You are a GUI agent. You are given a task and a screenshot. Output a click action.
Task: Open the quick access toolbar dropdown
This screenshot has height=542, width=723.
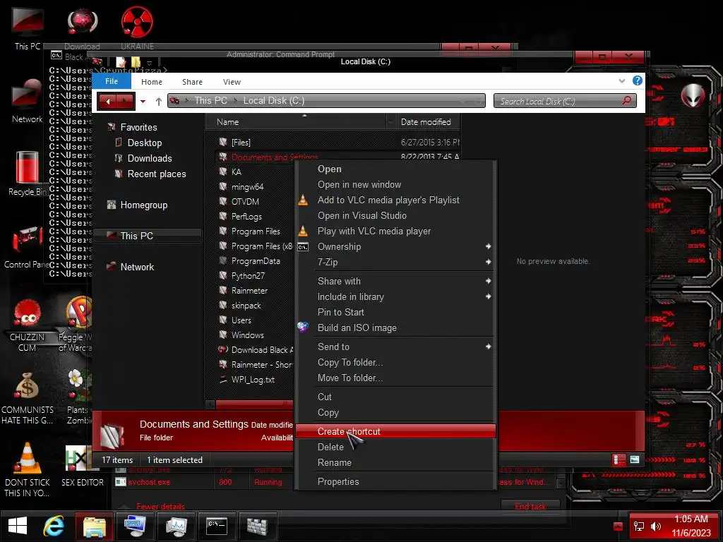pos(150,62)
